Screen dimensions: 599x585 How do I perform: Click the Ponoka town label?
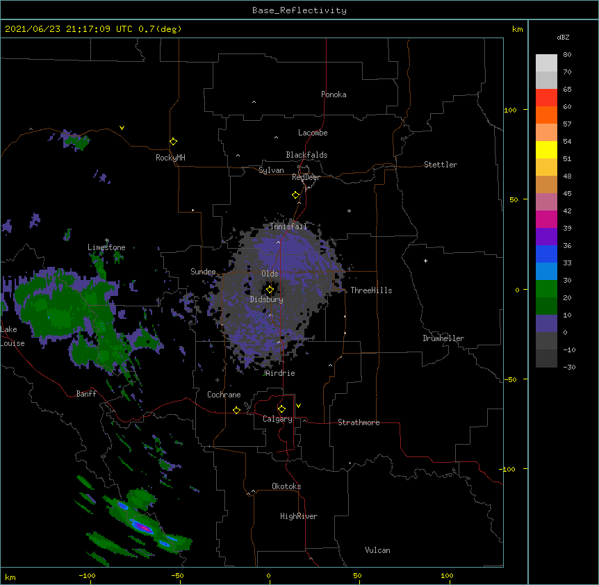click(x=334, y=94)
